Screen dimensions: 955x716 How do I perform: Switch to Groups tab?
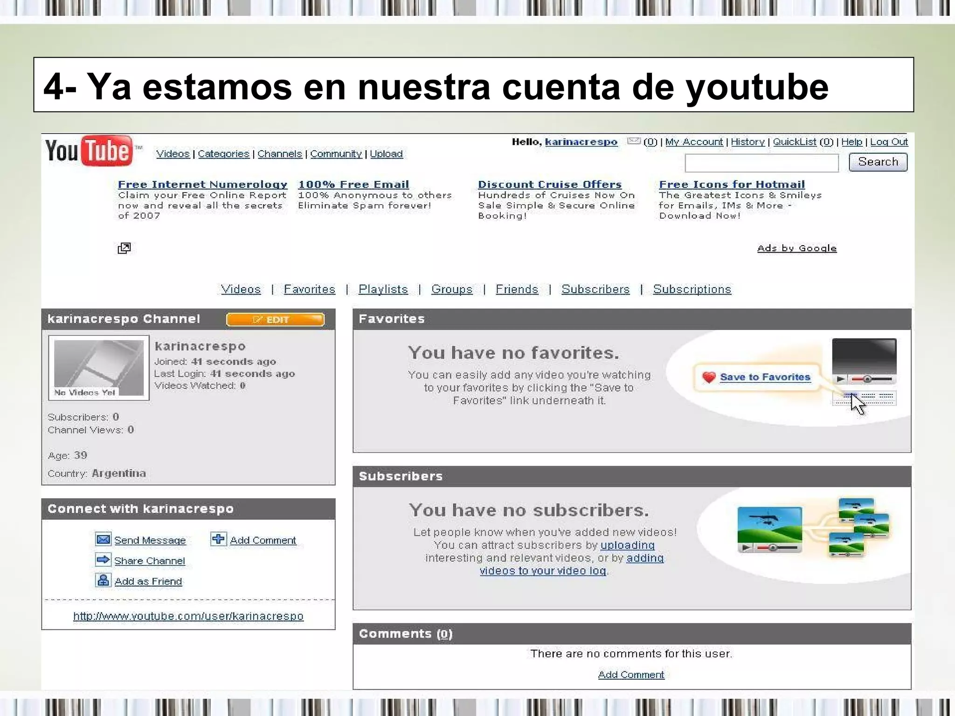click(x=452, y=289)
